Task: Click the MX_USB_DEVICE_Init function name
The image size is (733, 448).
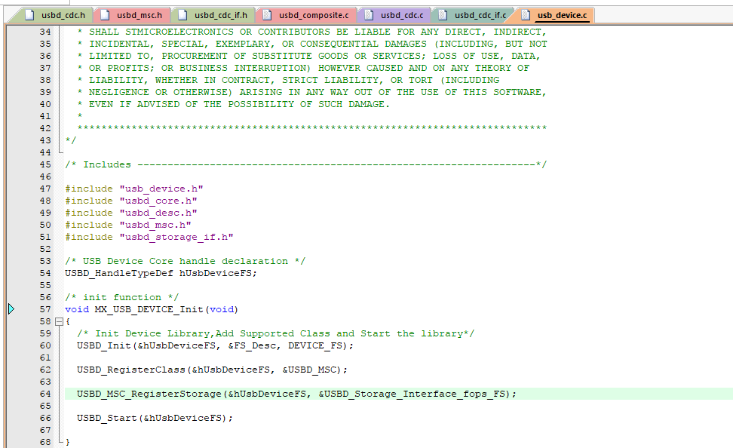Action: coord(149,309)
